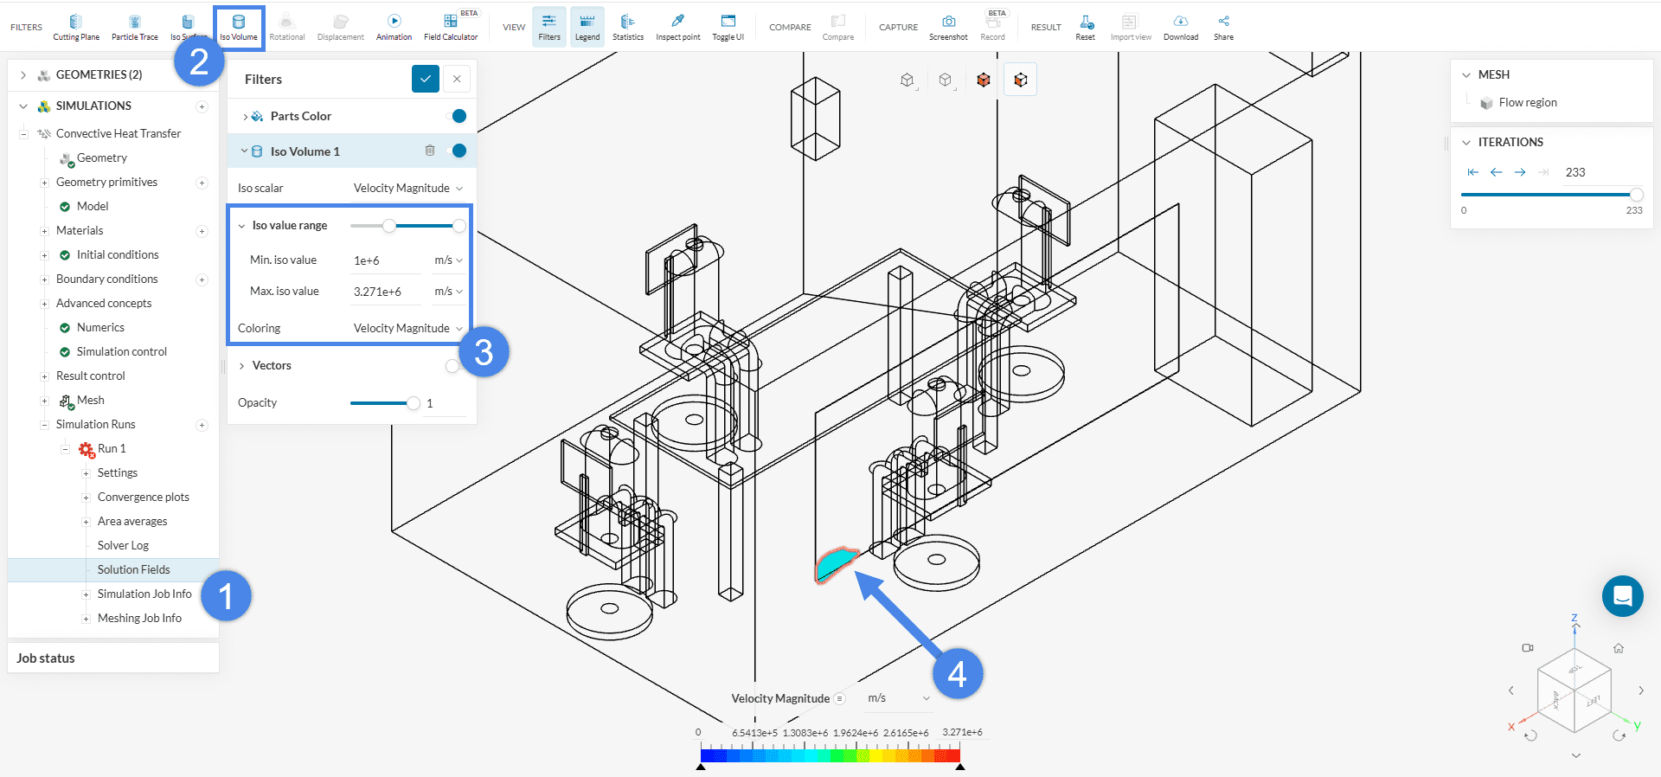Disable the Iso Volume 1 switch
Screen dimensions: 1661x777
456,151
